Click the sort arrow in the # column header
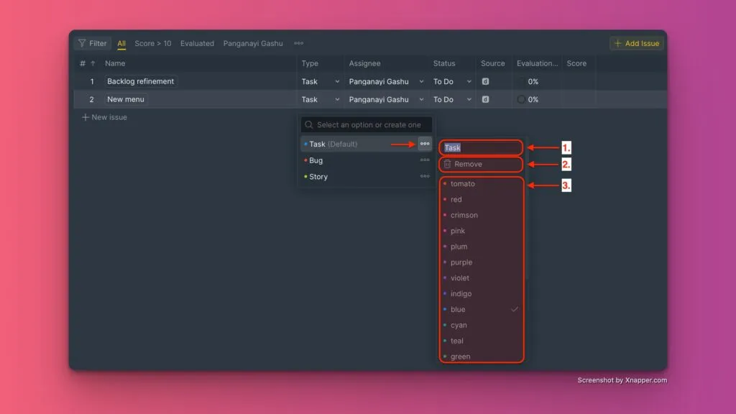The image size is (736, 414). click(93, 64)
